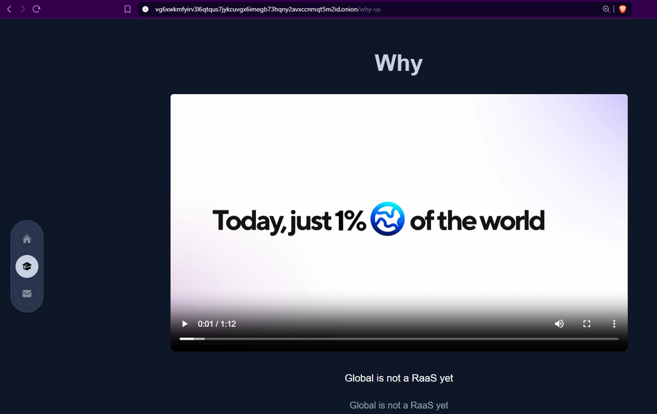Click the video timestamp 0:01 / 1:12

pyautogui.click(x=217, y=324)
